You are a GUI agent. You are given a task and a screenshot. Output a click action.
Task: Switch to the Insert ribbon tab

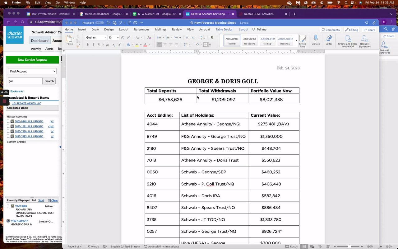tap(82, 30)
